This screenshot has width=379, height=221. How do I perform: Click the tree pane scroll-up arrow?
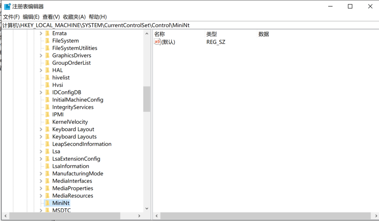[x=147, y=34]
